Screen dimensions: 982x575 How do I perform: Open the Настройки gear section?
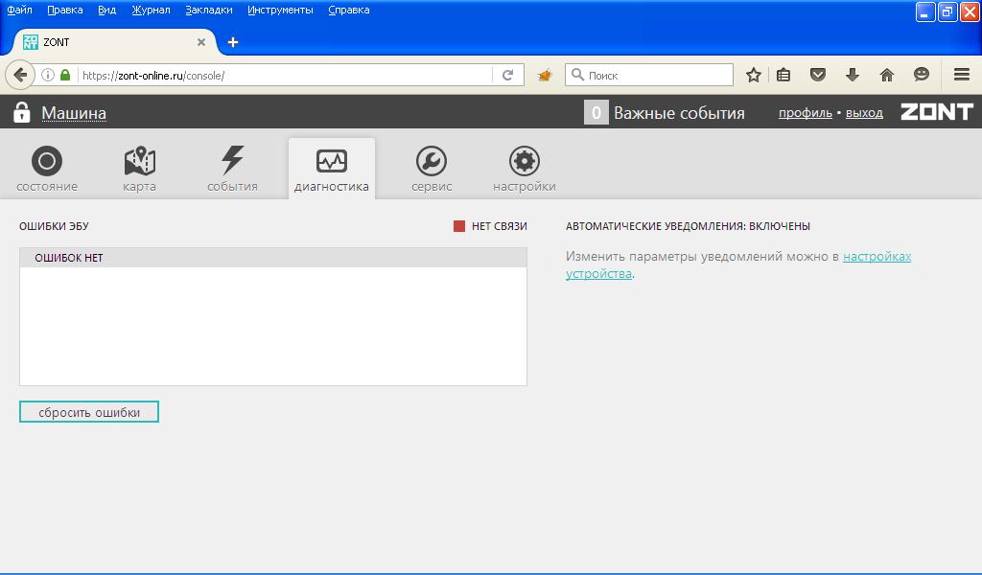[524, 169]
